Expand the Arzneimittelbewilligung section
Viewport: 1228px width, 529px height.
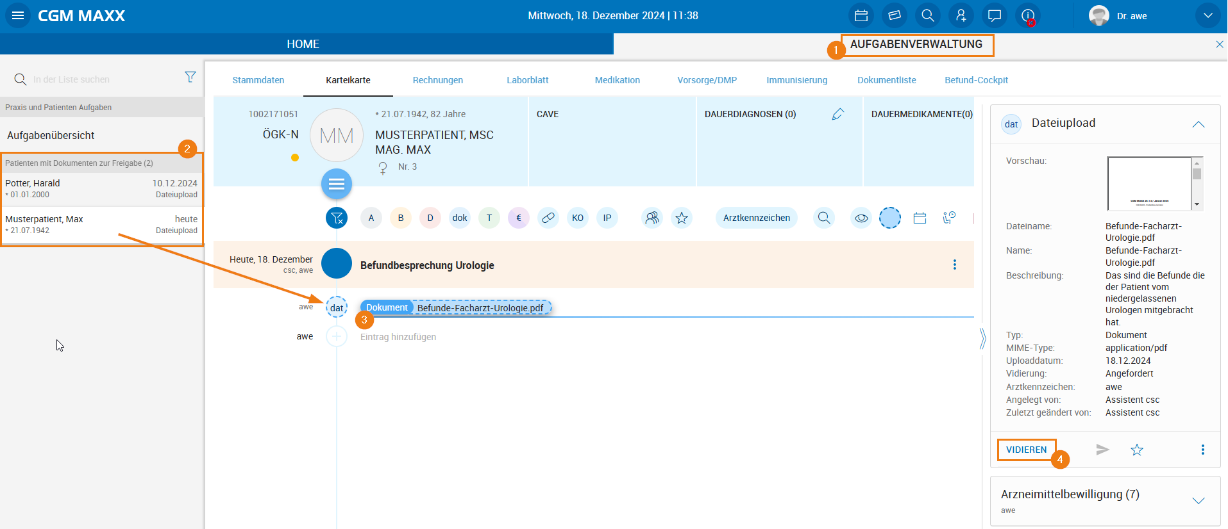tap(1198, 501)
